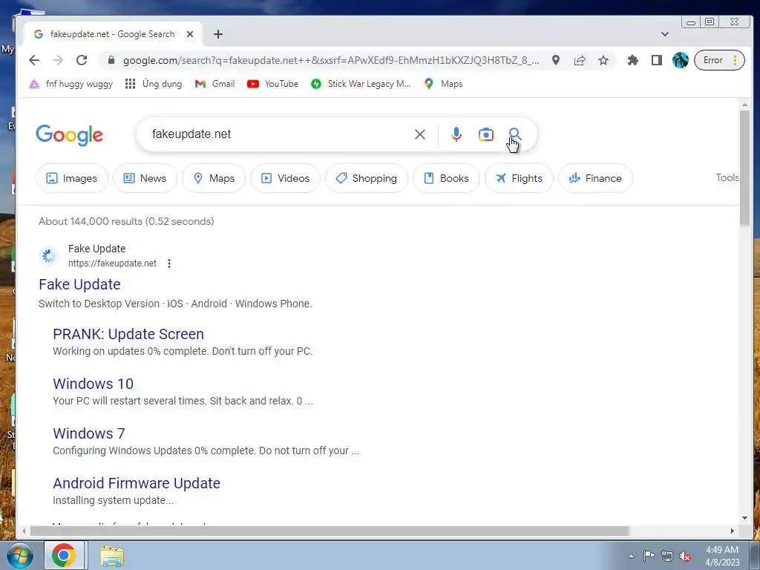The height and width of the screenshot is (570, 760).
Task: Click the forward navigation arrow
Action: point(58,60)
